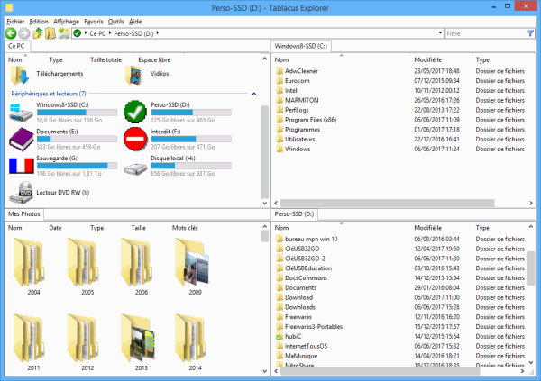Open the Affichage menu
This screenshot has width=541, height=381.
click(x=66, y=20)
